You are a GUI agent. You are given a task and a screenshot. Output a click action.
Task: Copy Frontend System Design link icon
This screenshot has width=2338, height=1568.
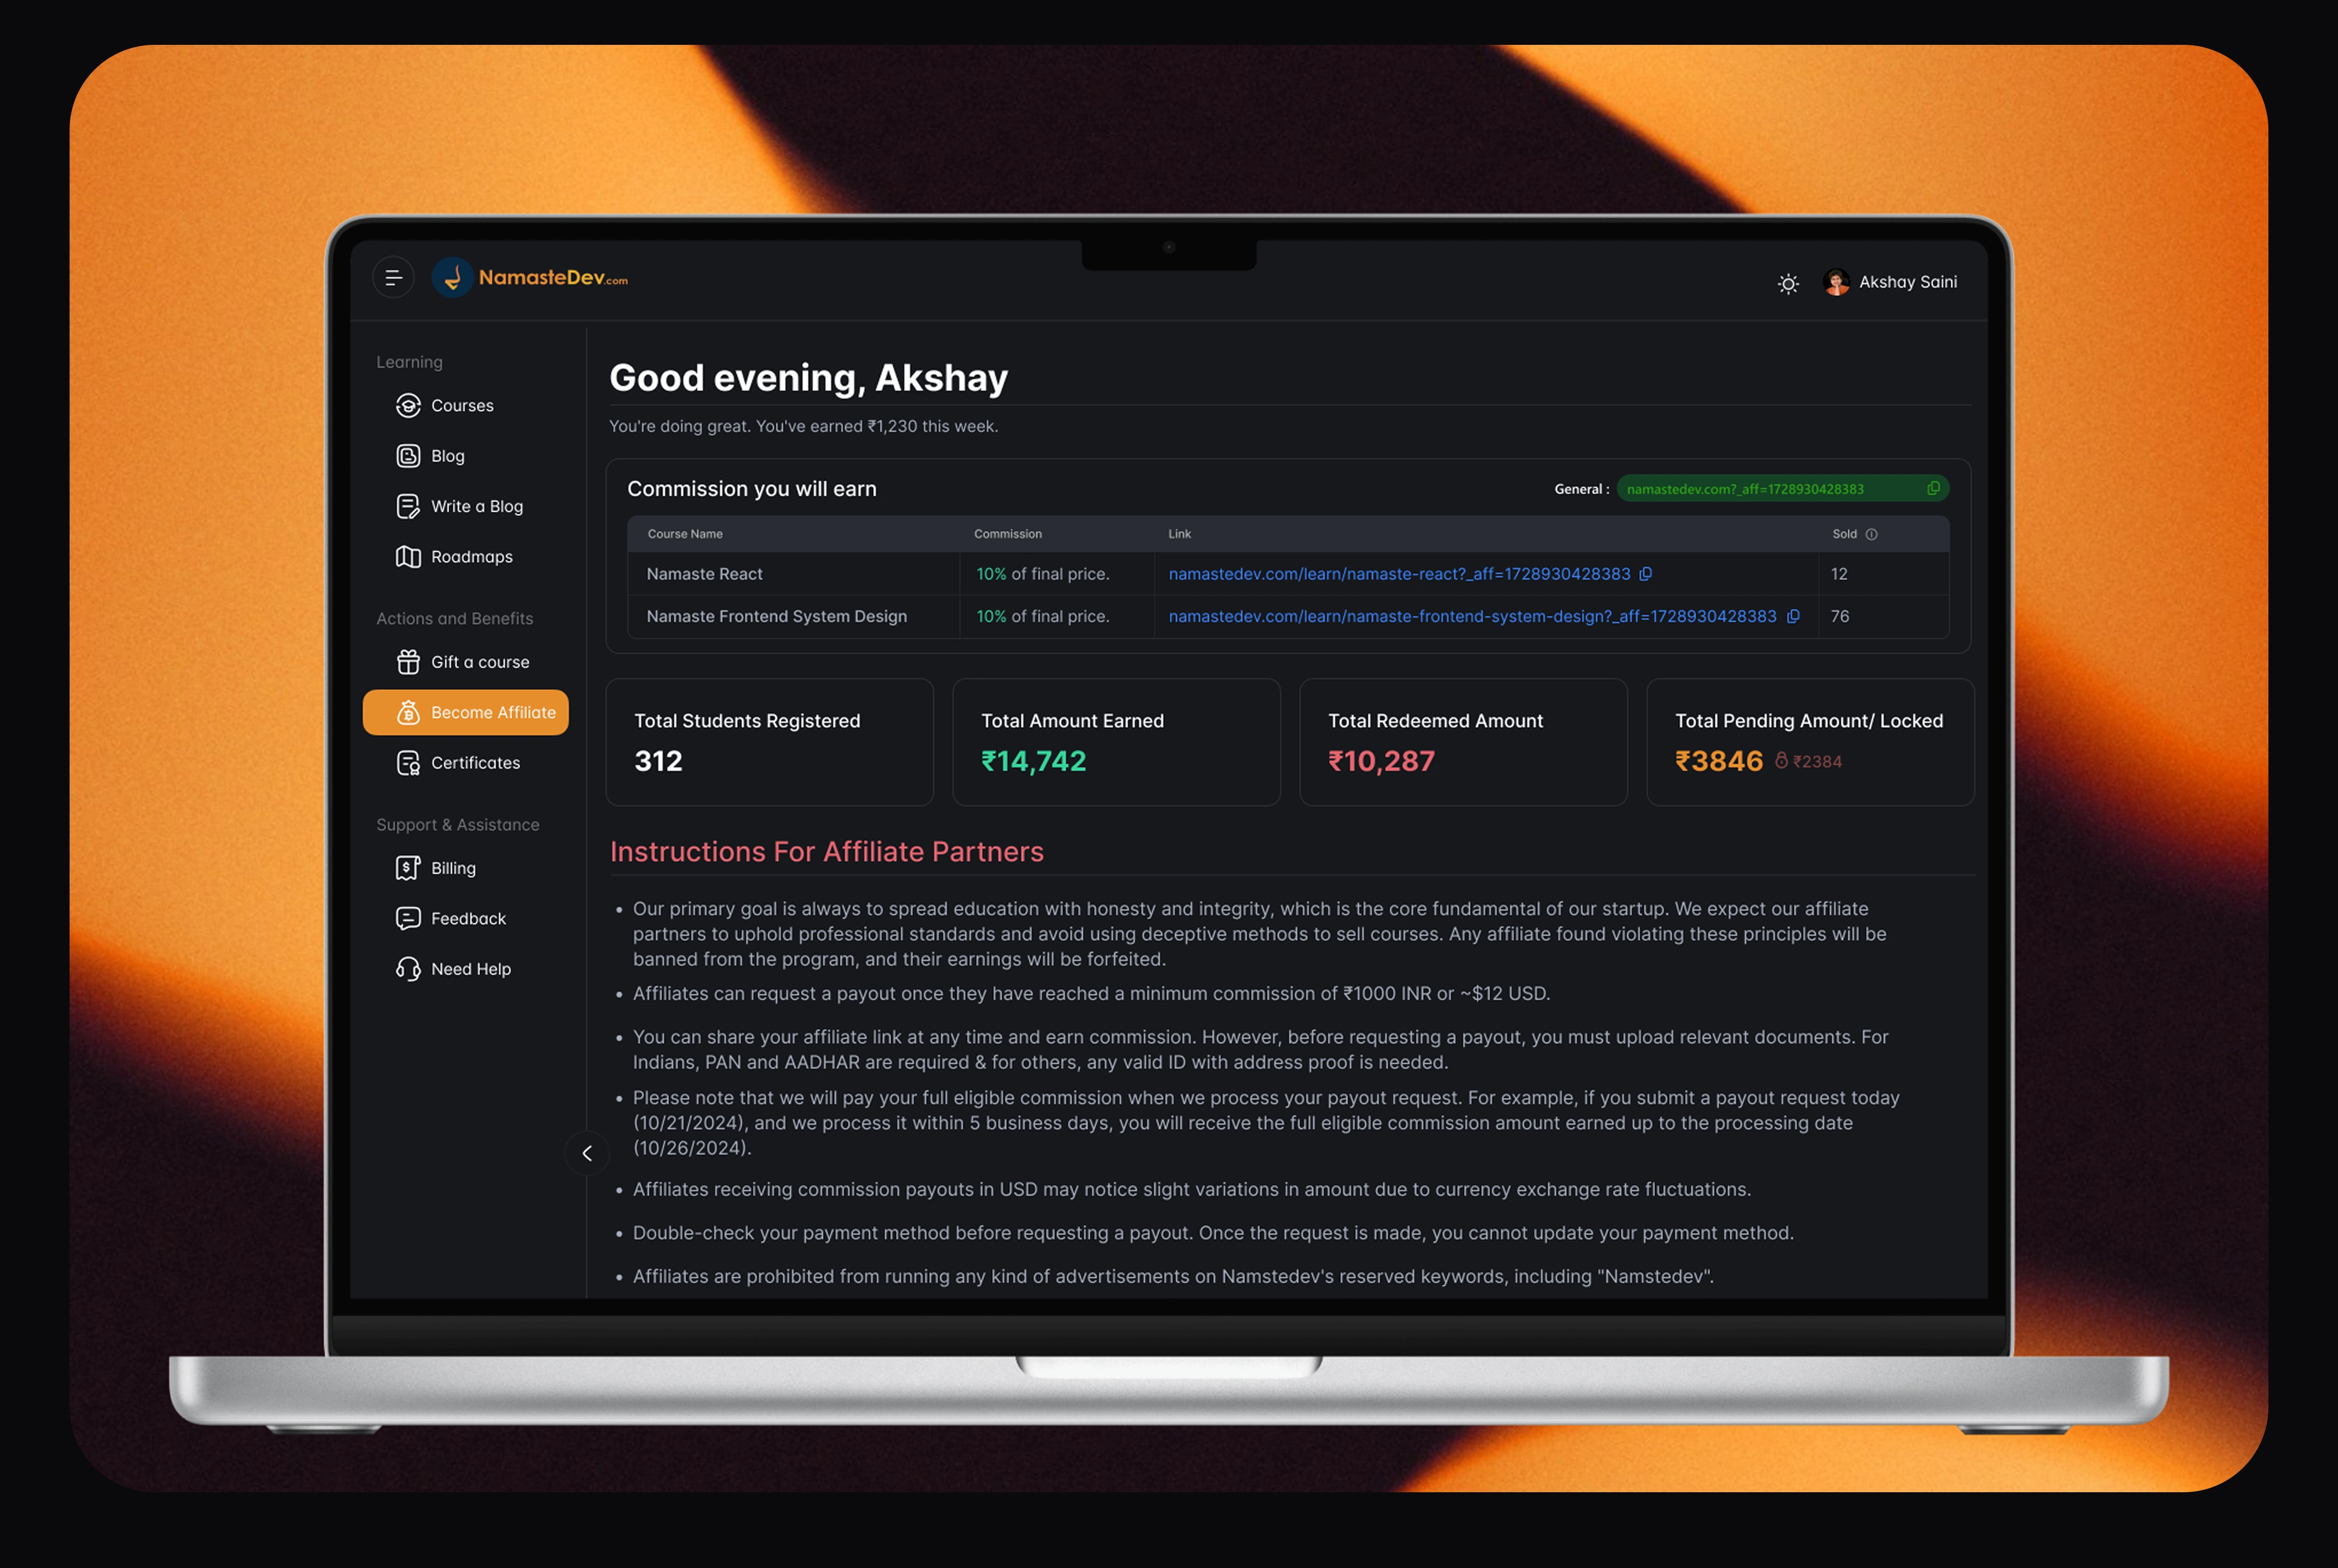pos(1793,616)
